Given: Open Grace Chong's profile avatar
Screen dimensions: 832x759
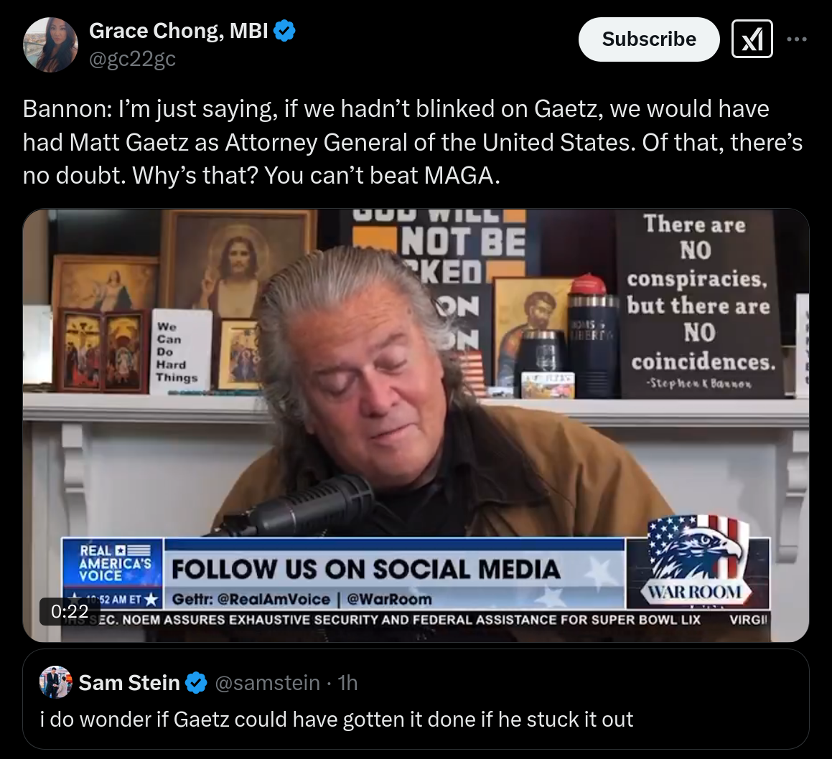Looking at the screenshot, I should point(50,44).
